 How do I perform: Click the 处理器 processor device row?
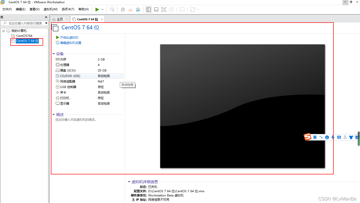89,65
